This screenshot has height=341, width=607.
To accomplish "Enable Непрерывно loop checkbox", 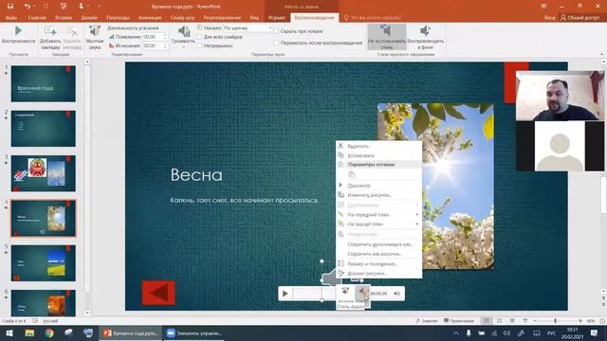I will (200, 45).
